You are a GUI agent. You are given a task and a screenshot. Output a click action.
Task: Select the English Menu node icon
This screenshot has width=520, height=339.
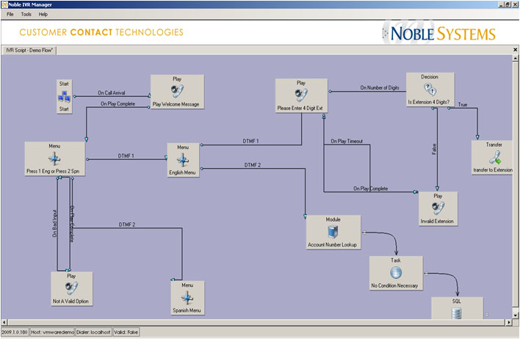click(x=183, y=160)
